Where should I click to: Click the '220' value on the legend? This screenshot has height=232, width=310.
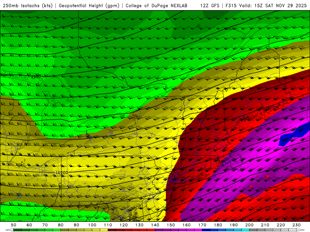coord(281,225)
